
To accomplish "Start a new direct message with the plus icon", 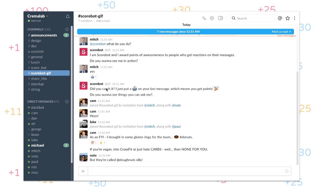I will pos(67,101).
